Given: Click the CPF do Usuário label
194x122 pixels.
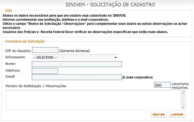Looking at the screenshot, I should [18, 50].
